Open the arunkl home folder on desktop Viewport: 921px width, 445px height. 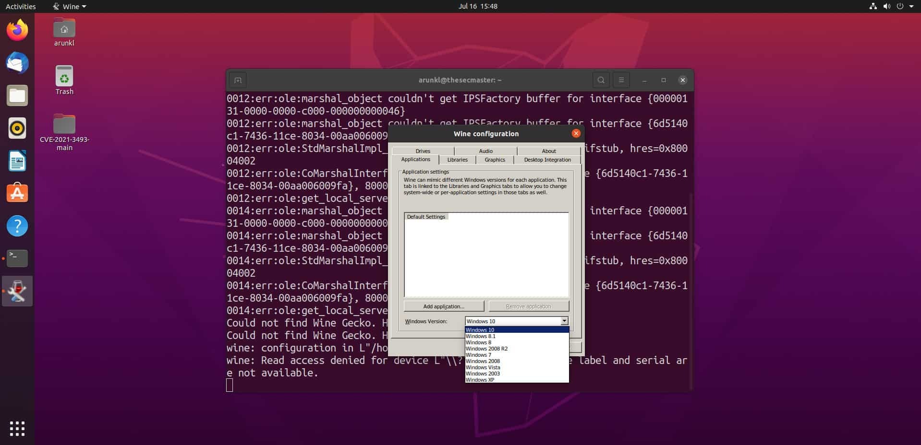pyautogui.click(x=64, y=33)
